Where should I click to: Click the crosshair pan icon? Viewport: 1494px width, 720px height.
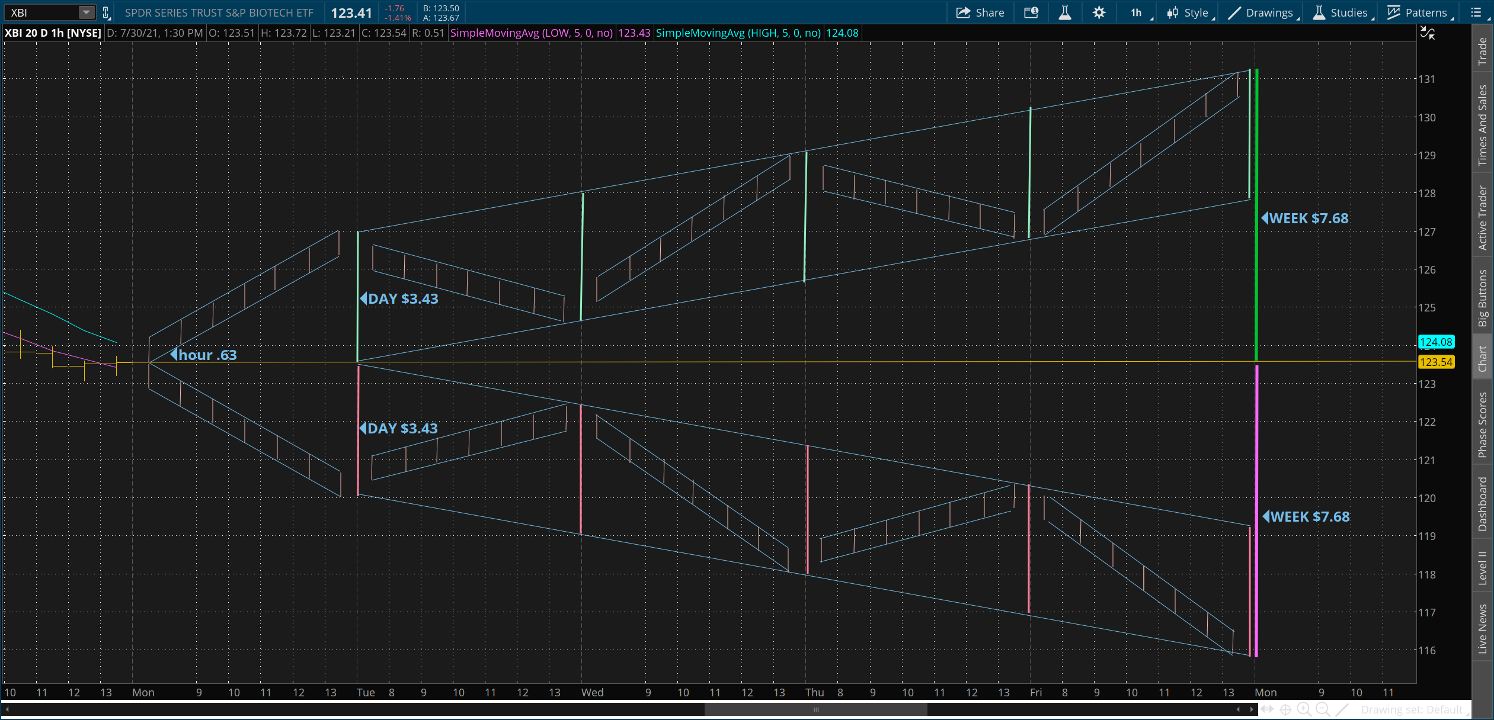tap(1285, 709)
